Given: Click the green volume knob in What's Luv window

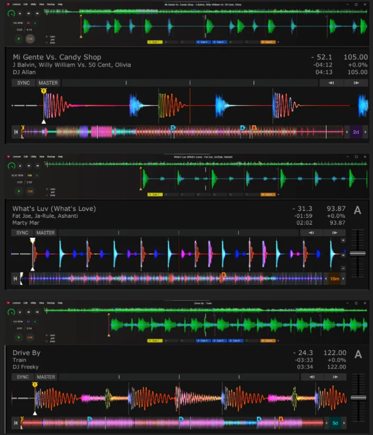Looking at the screenshot, I should coord(11,165).
